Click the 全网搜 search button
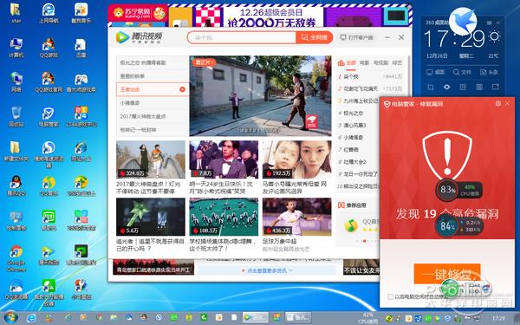Screen dimensions: 520x325 click(x=314, y=37)
